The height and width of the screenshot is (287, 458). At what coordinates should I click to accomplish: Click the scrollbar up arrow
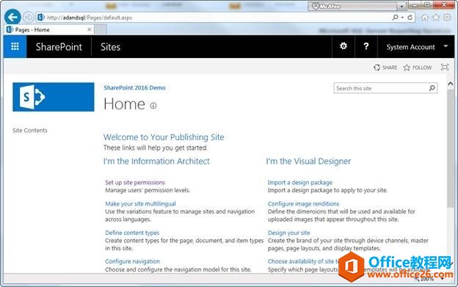click(450, 84)
